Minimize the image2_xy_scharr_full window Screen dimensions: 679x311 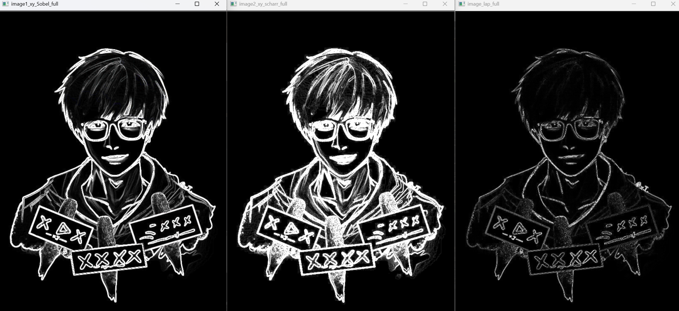click(x=405, y=4)
